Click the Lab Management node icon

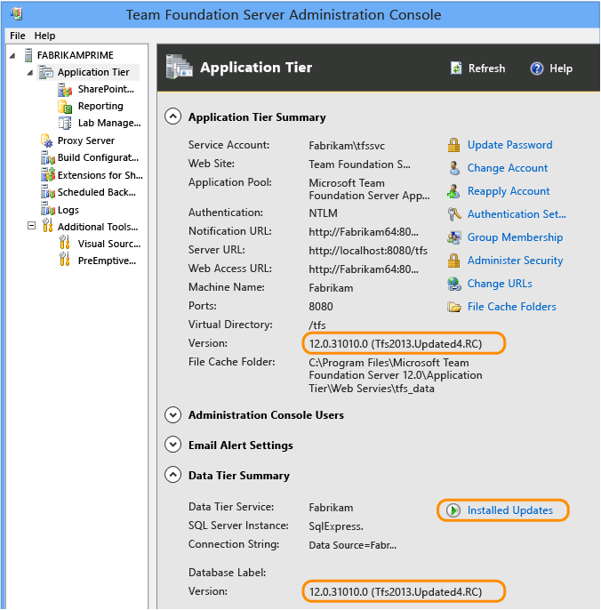tap(65, 124)
